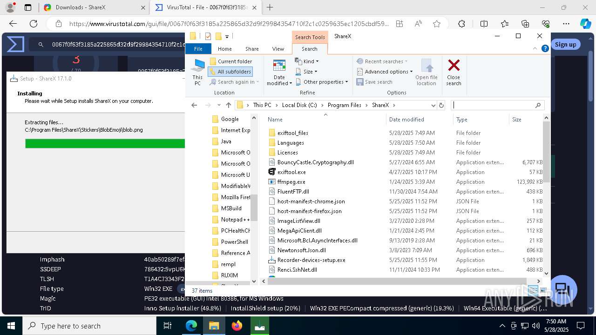Screen dimensions: 596x335
Task: Click ShareX setup progress bar
Action: pos(105,144)
